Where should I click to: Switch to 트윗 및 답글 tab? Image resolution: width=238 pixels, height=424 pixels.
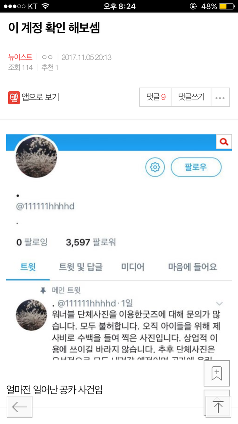click(x=80, y=267)
